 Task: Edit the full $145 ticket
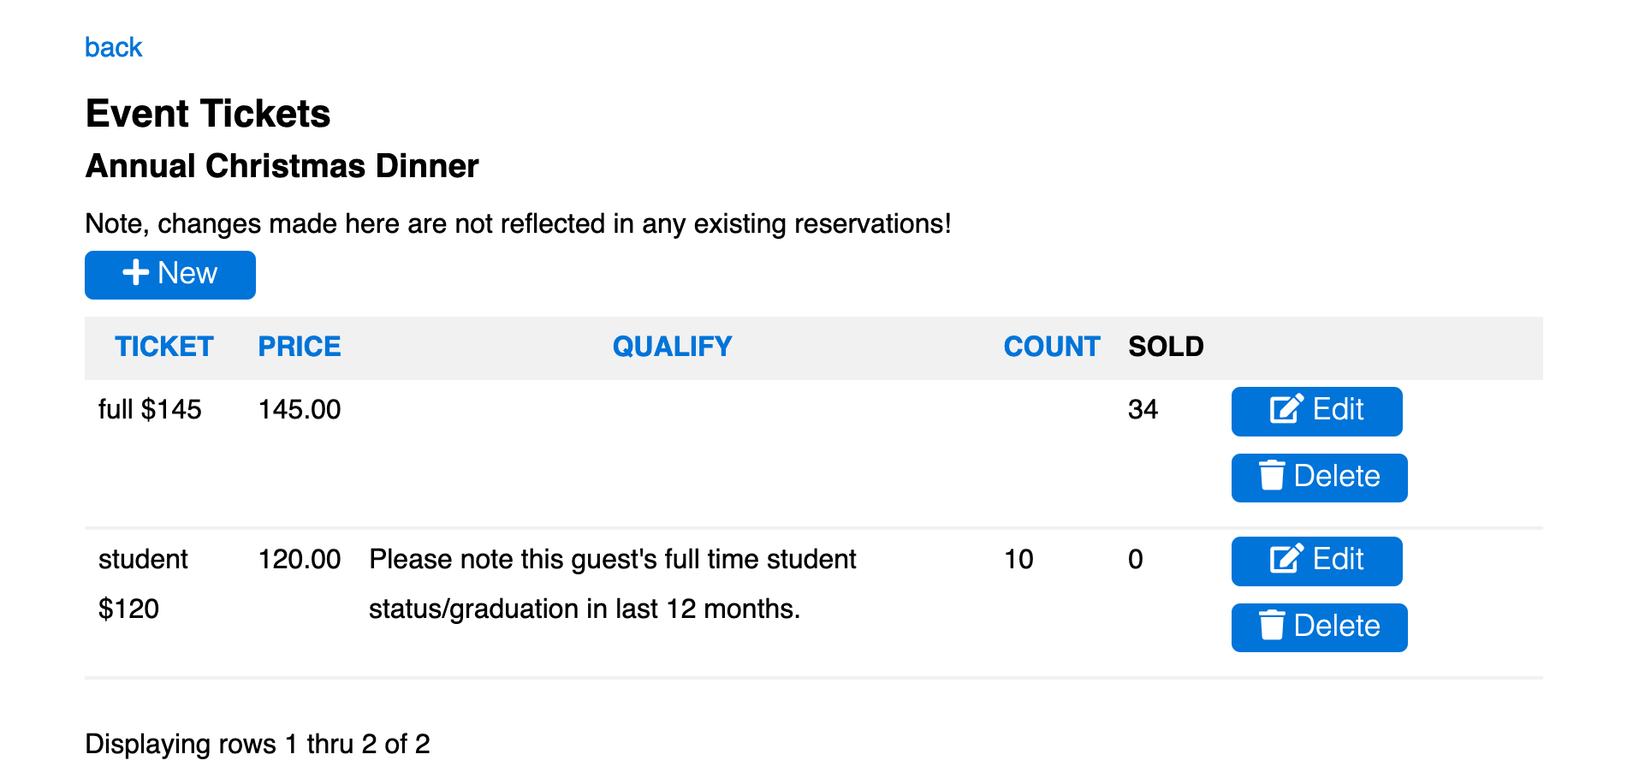pyautogui.click(x=1317, y=412)
